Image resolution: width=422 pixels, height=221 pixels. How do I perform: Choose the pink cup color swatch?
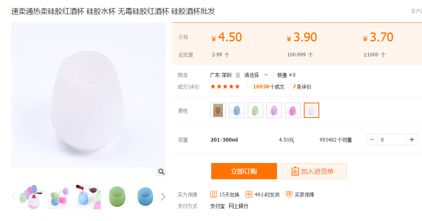293,110
